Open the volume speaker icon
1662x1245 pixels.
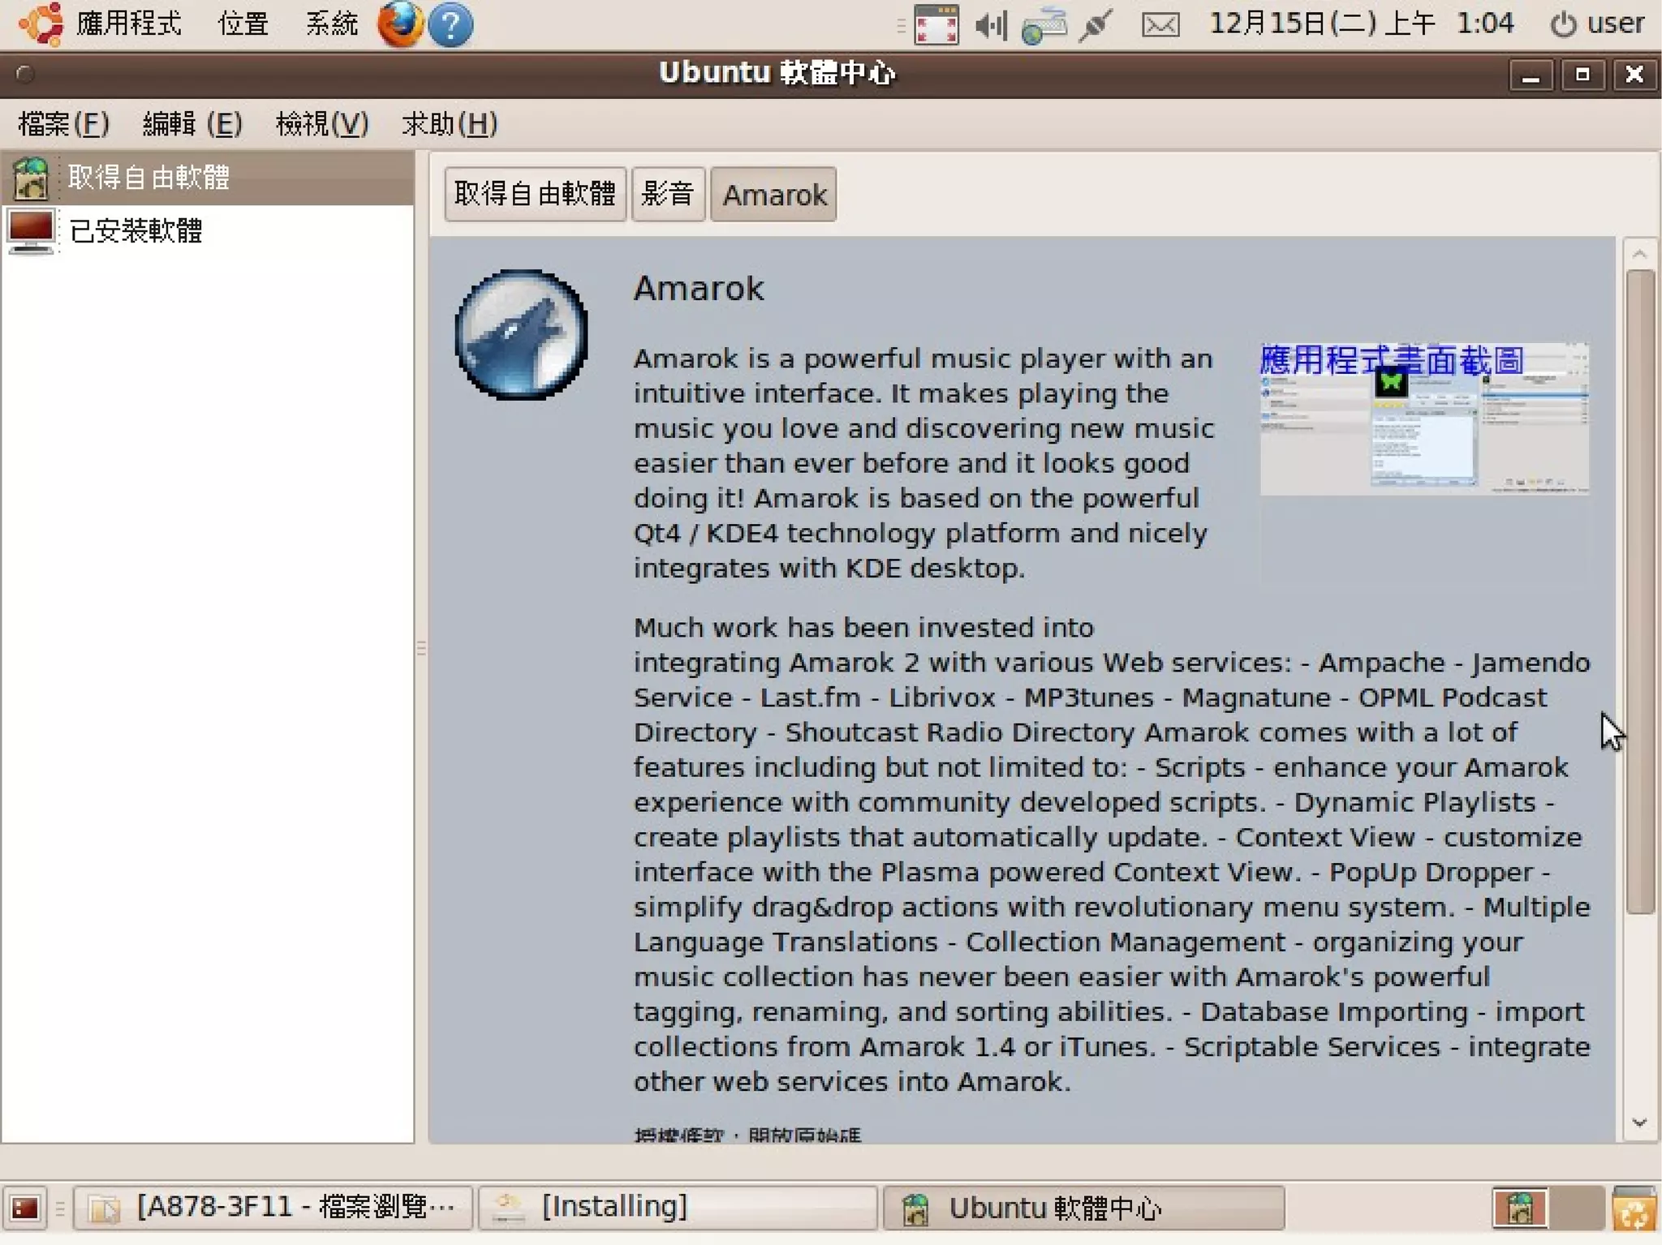click(991, 25)
